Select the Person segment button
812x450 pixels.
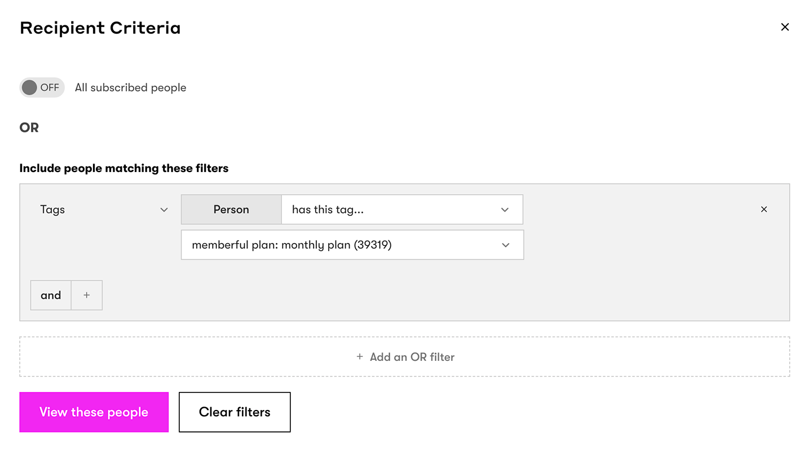[231, 209]
